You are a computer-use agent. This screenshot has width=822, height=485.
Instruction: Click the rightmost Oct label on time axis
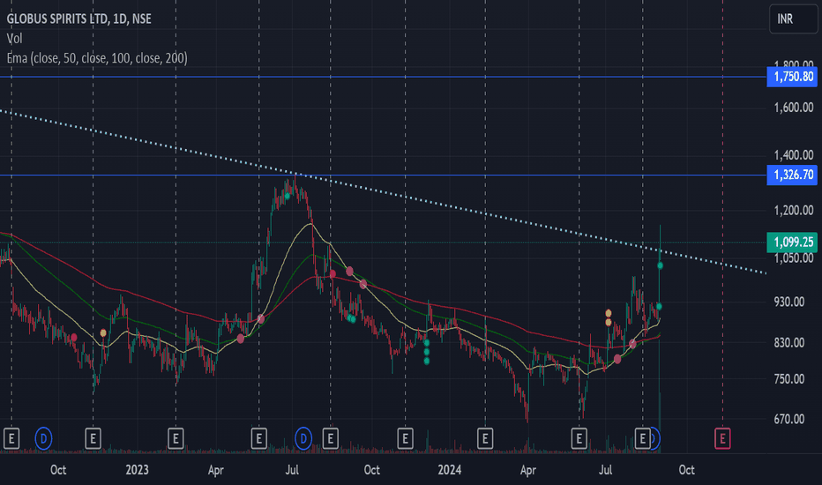click(686, 469)
